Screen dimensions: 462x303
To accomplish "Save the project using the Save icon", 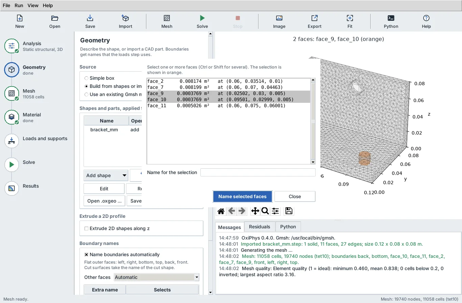I will coord(90,21).
